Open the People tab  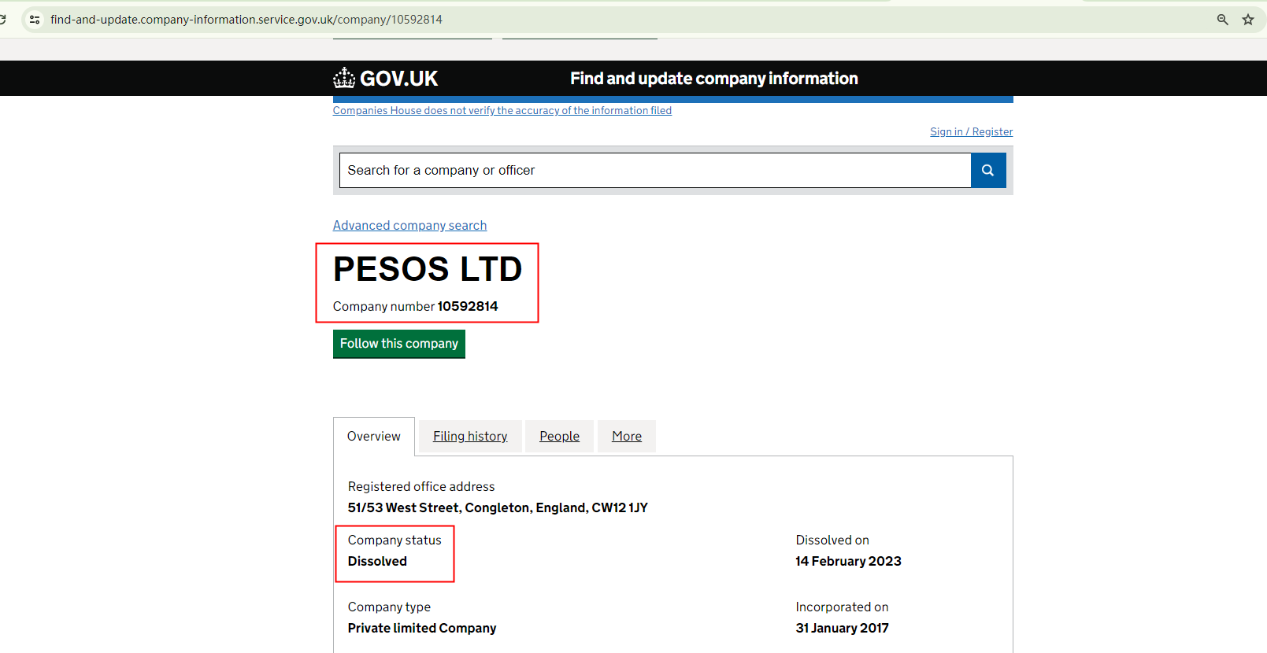pyautogui.click(x=559, y=437)
